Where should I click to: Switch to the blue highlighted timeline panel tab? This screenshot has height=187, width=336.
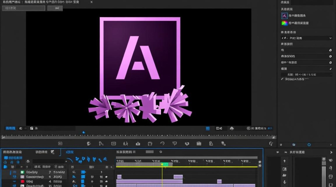[69, 152]
